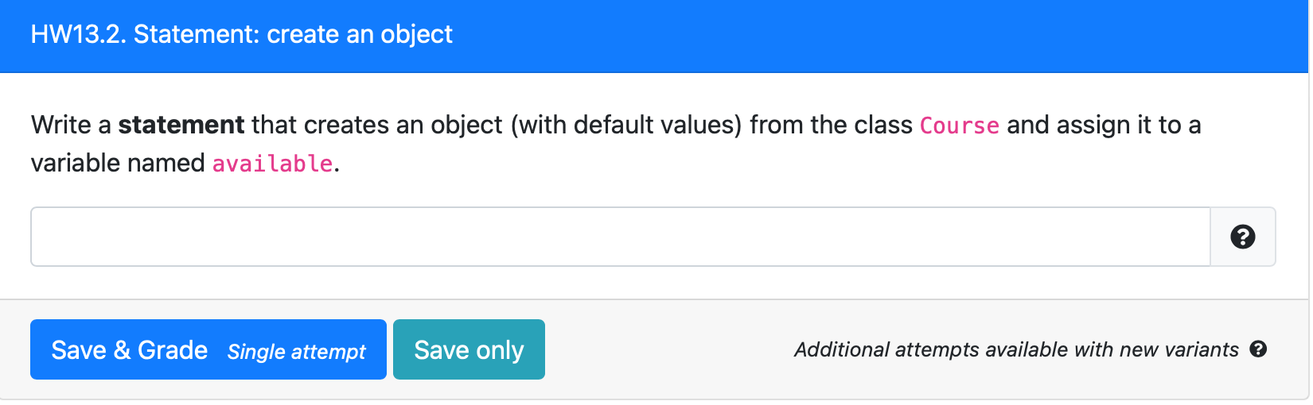This screenshot has height=405, width=1313.
Task: Click the Single attempt label
Action: tap(296, 352)
